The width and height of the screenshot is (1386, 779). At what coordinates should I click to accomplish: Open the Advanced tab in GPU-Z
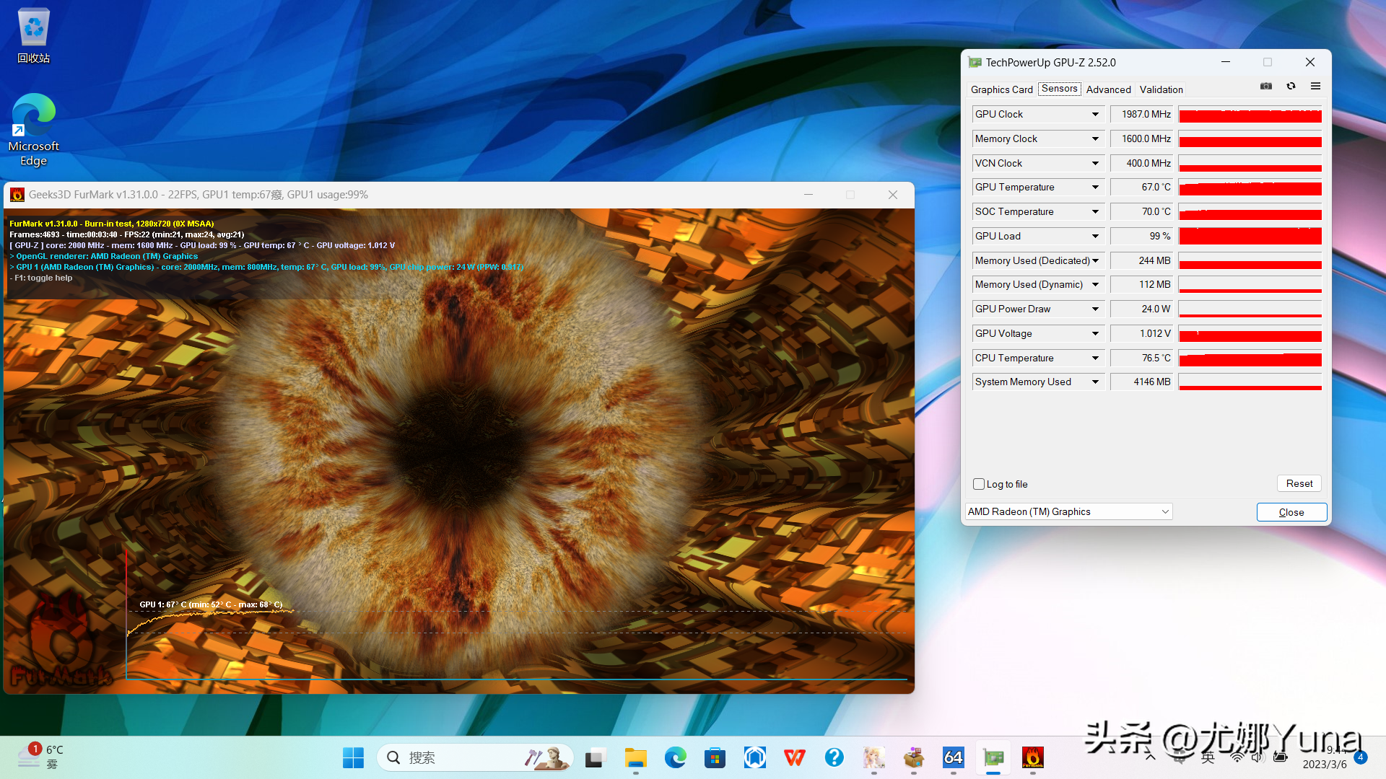[1108, 89]
